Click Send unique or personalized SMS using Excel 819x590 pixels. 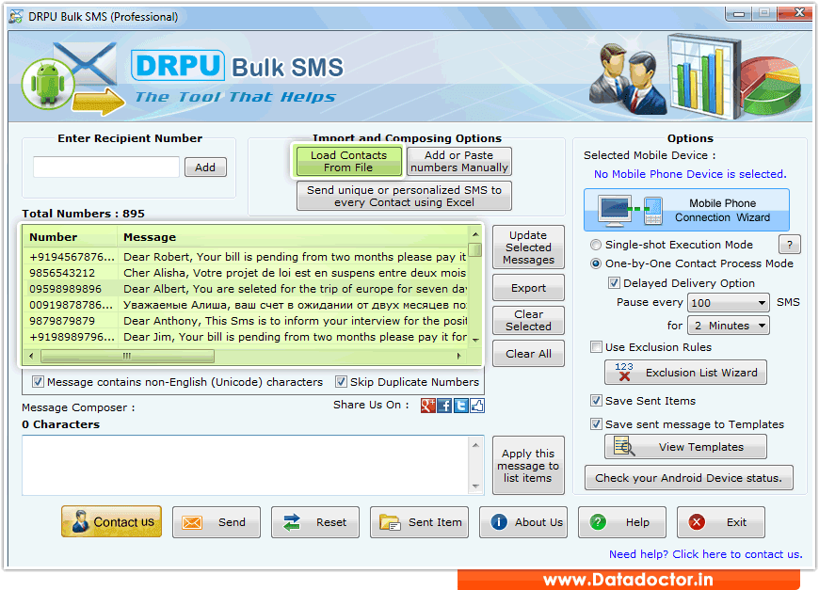(404, 196)
